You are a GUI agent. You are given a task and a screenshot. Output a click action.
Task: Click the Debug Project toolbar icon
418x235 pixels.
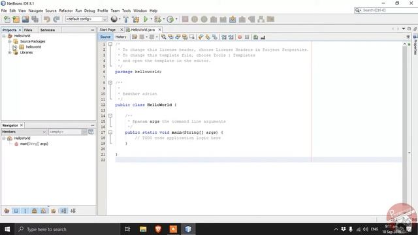[x=157, y=19]
